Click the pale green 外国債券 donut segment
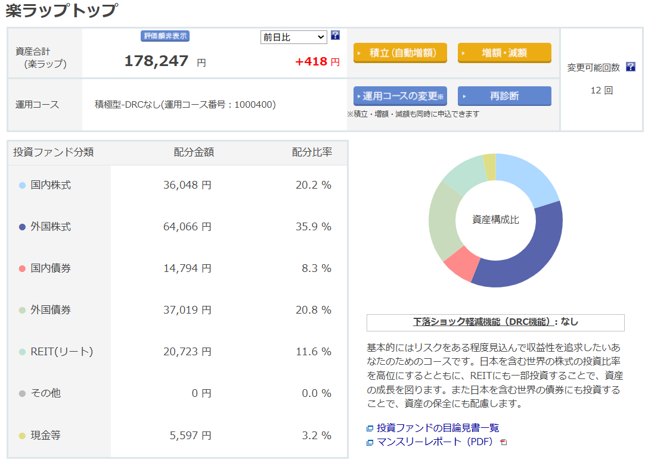Viewport: 648px width, 460px height. [444, 221]
